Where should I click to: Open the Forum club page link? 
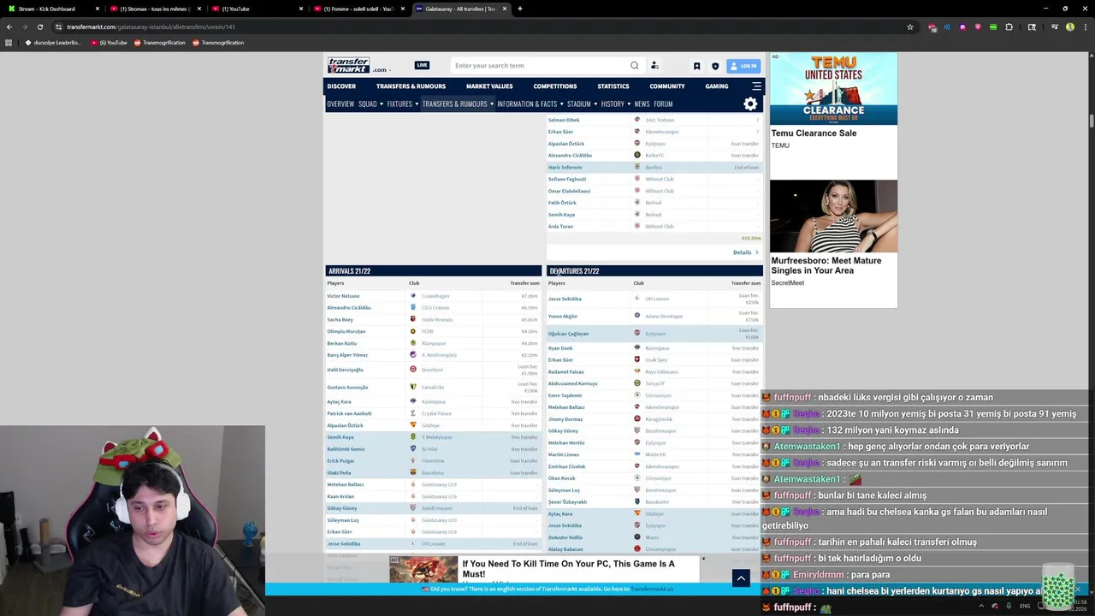(663, 104)
